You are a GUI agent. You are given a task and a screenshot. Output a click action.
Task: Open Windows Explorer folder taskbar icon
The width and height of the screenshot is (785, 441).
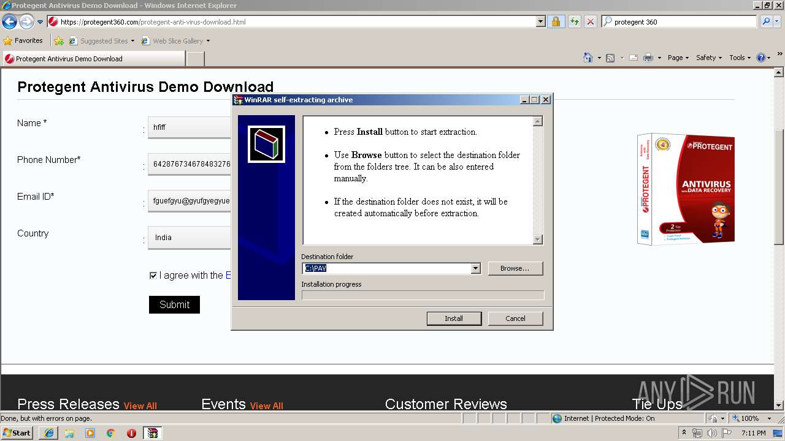69,433
